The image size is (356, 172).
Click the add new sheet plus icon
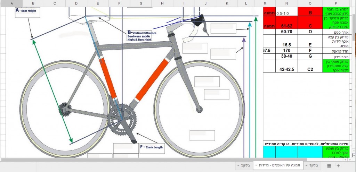(x=338, y=166)
